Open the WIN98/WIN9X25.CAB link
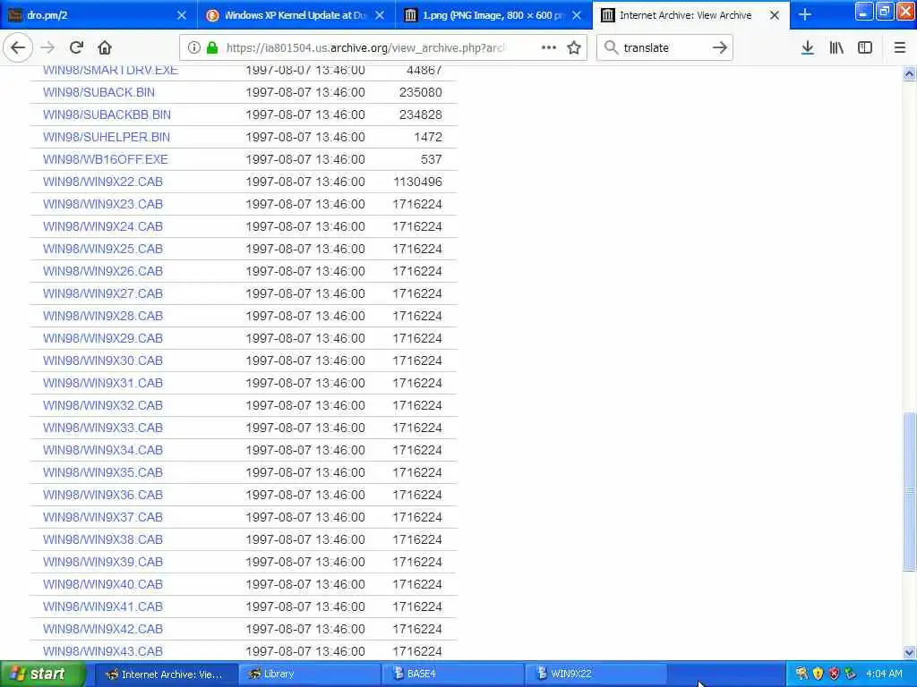Viewport: 917px width, 687px height. point(103,249)
